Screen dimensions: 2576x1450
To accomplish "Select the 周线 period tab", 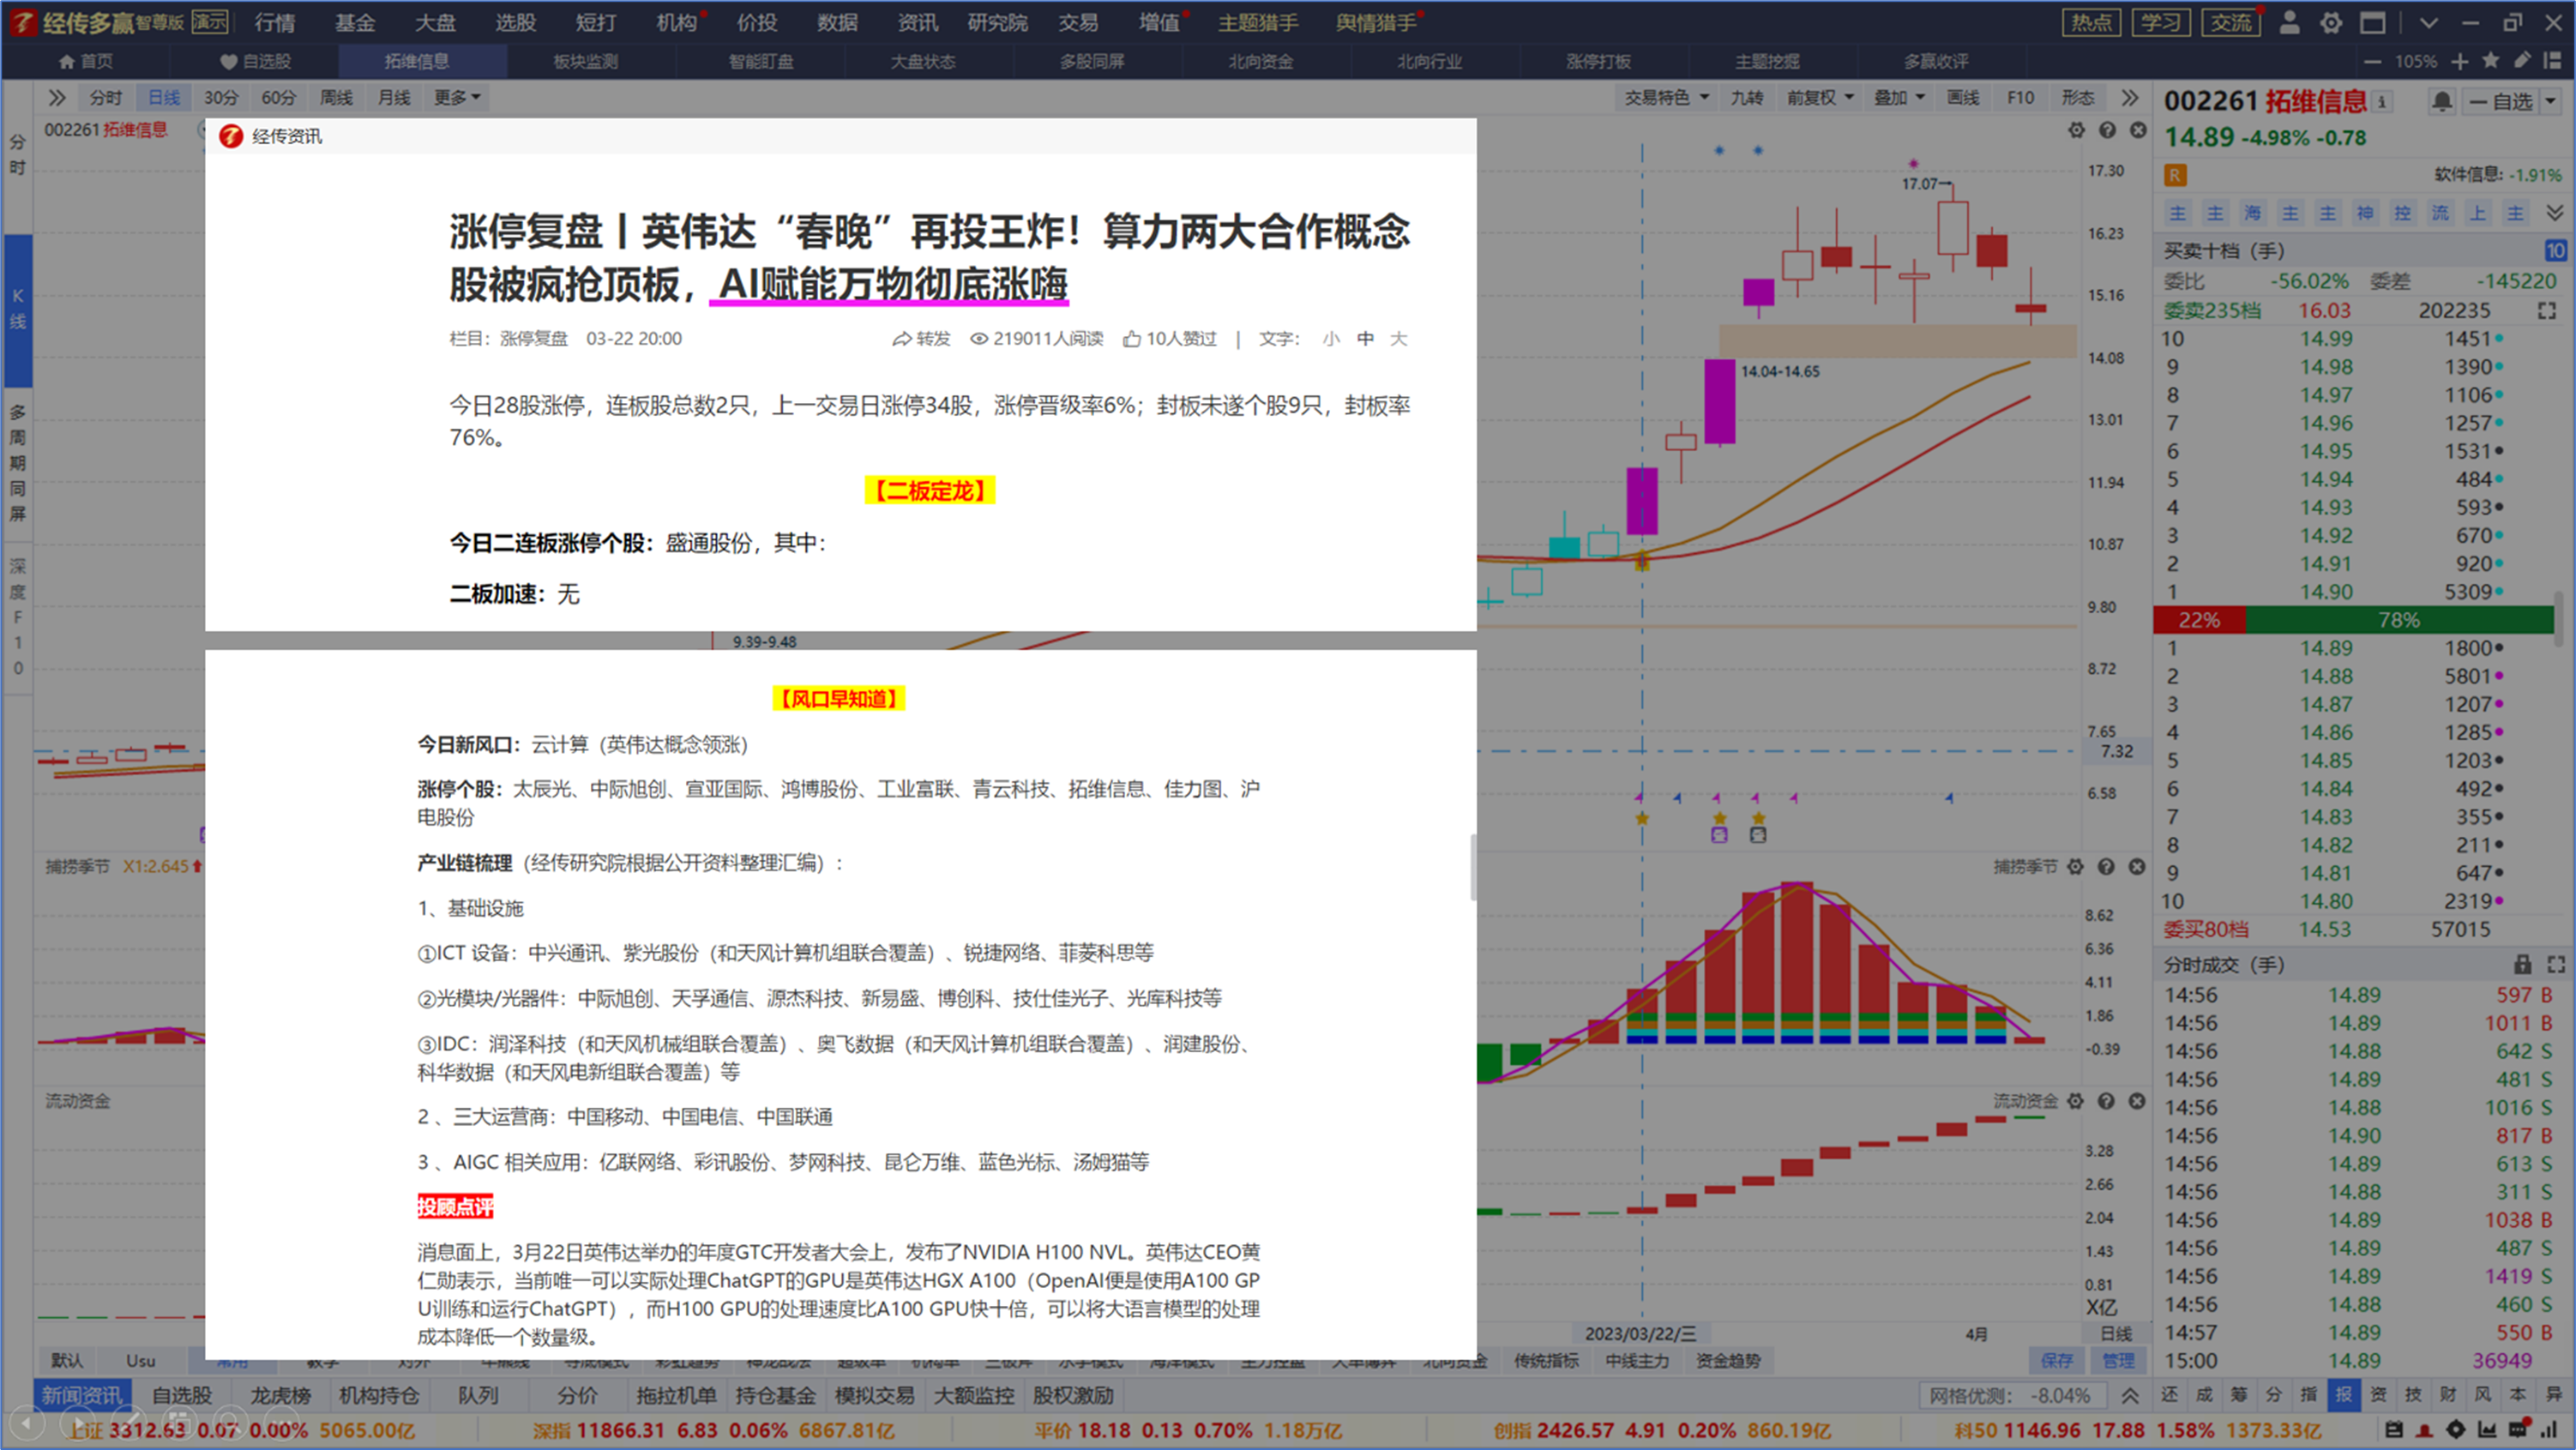I will point(336,97).
